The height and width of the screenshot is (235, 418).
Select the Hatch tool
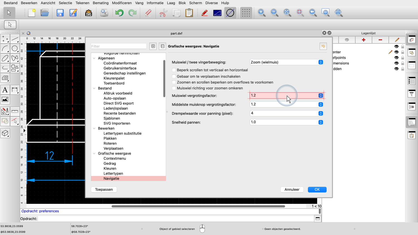point(5,78)
